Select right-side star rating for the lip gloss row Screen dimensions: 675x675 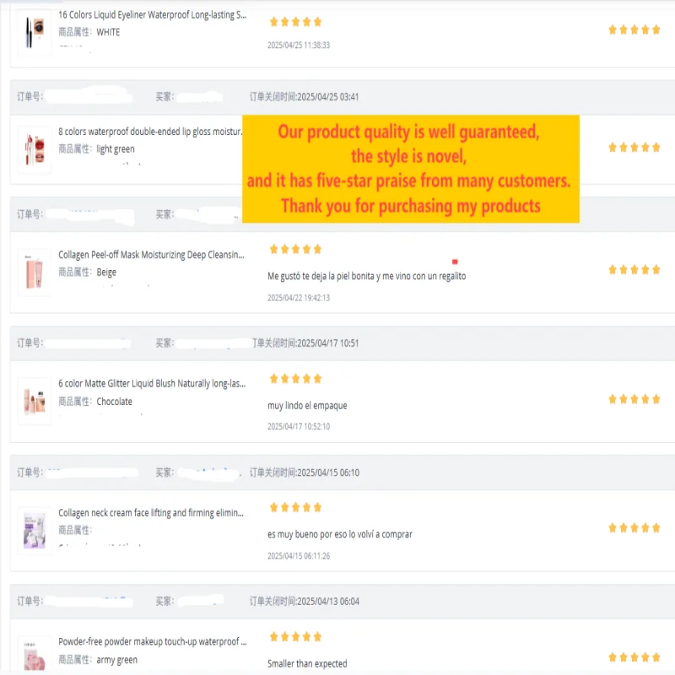pos(634,148)
